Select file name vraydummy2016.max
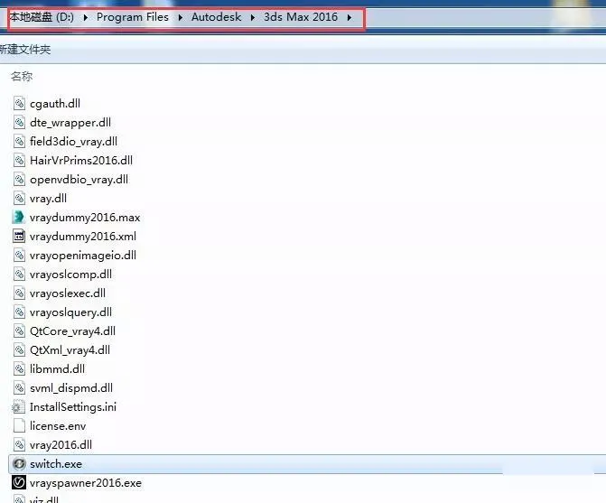The width and height of the screenshot is (606, 503). coord(85,217)
